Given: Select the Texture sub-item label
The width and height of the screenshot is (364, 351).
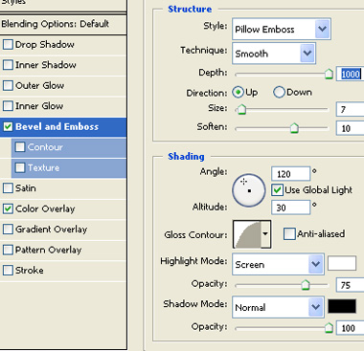Looking at the screenshot, I should 43,167.
